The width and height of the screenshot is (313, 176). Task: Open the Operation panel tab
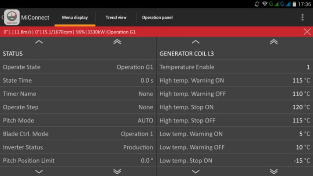pyautogui.click(x=157, y=18)
